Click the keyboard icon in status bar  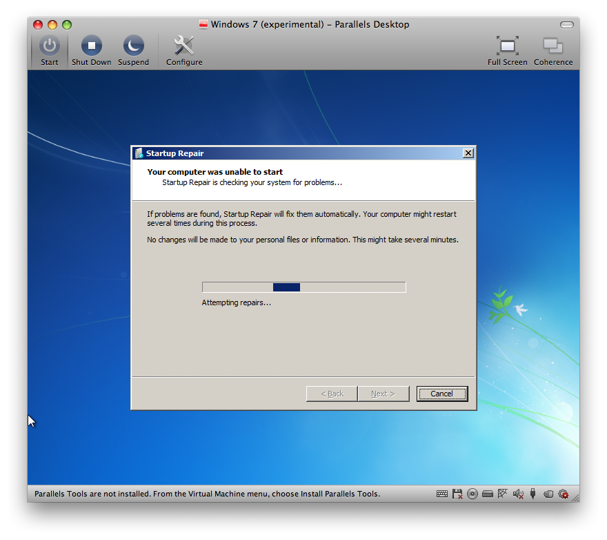[441, 494]
